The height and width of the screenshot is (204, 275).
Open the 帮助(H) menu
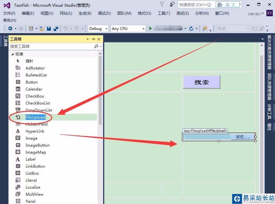[10, 20]
